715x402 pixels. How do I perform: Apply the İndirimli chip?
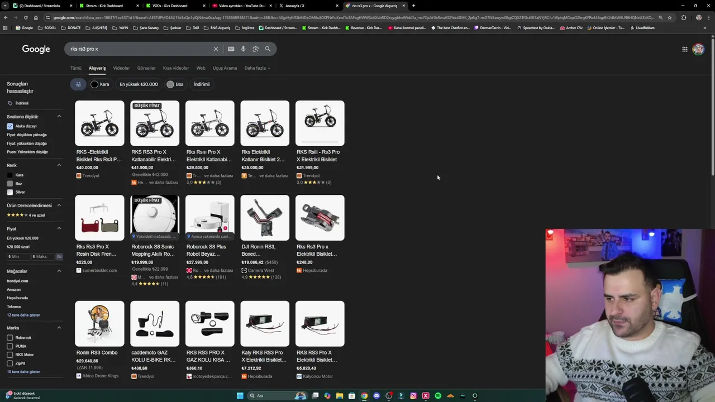pyautogui.click(x=202, y=84)
